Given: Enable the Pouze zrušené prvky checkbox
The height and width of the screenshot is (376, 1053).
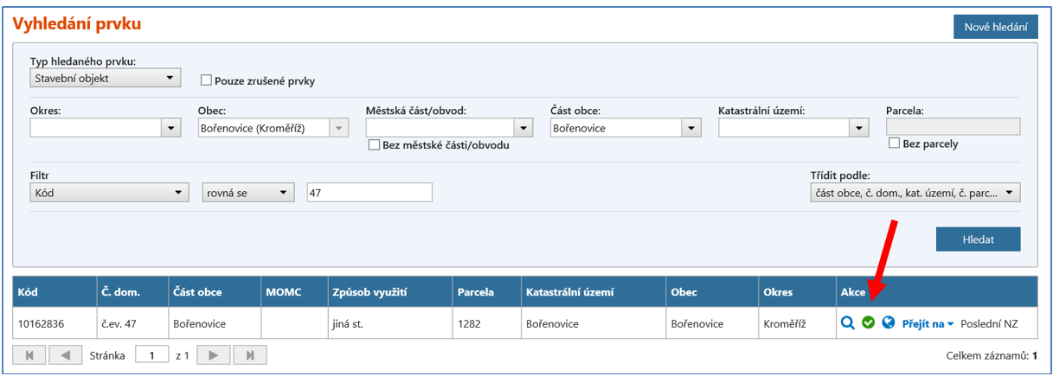Looking at the screenshot, I should point(207,80).
